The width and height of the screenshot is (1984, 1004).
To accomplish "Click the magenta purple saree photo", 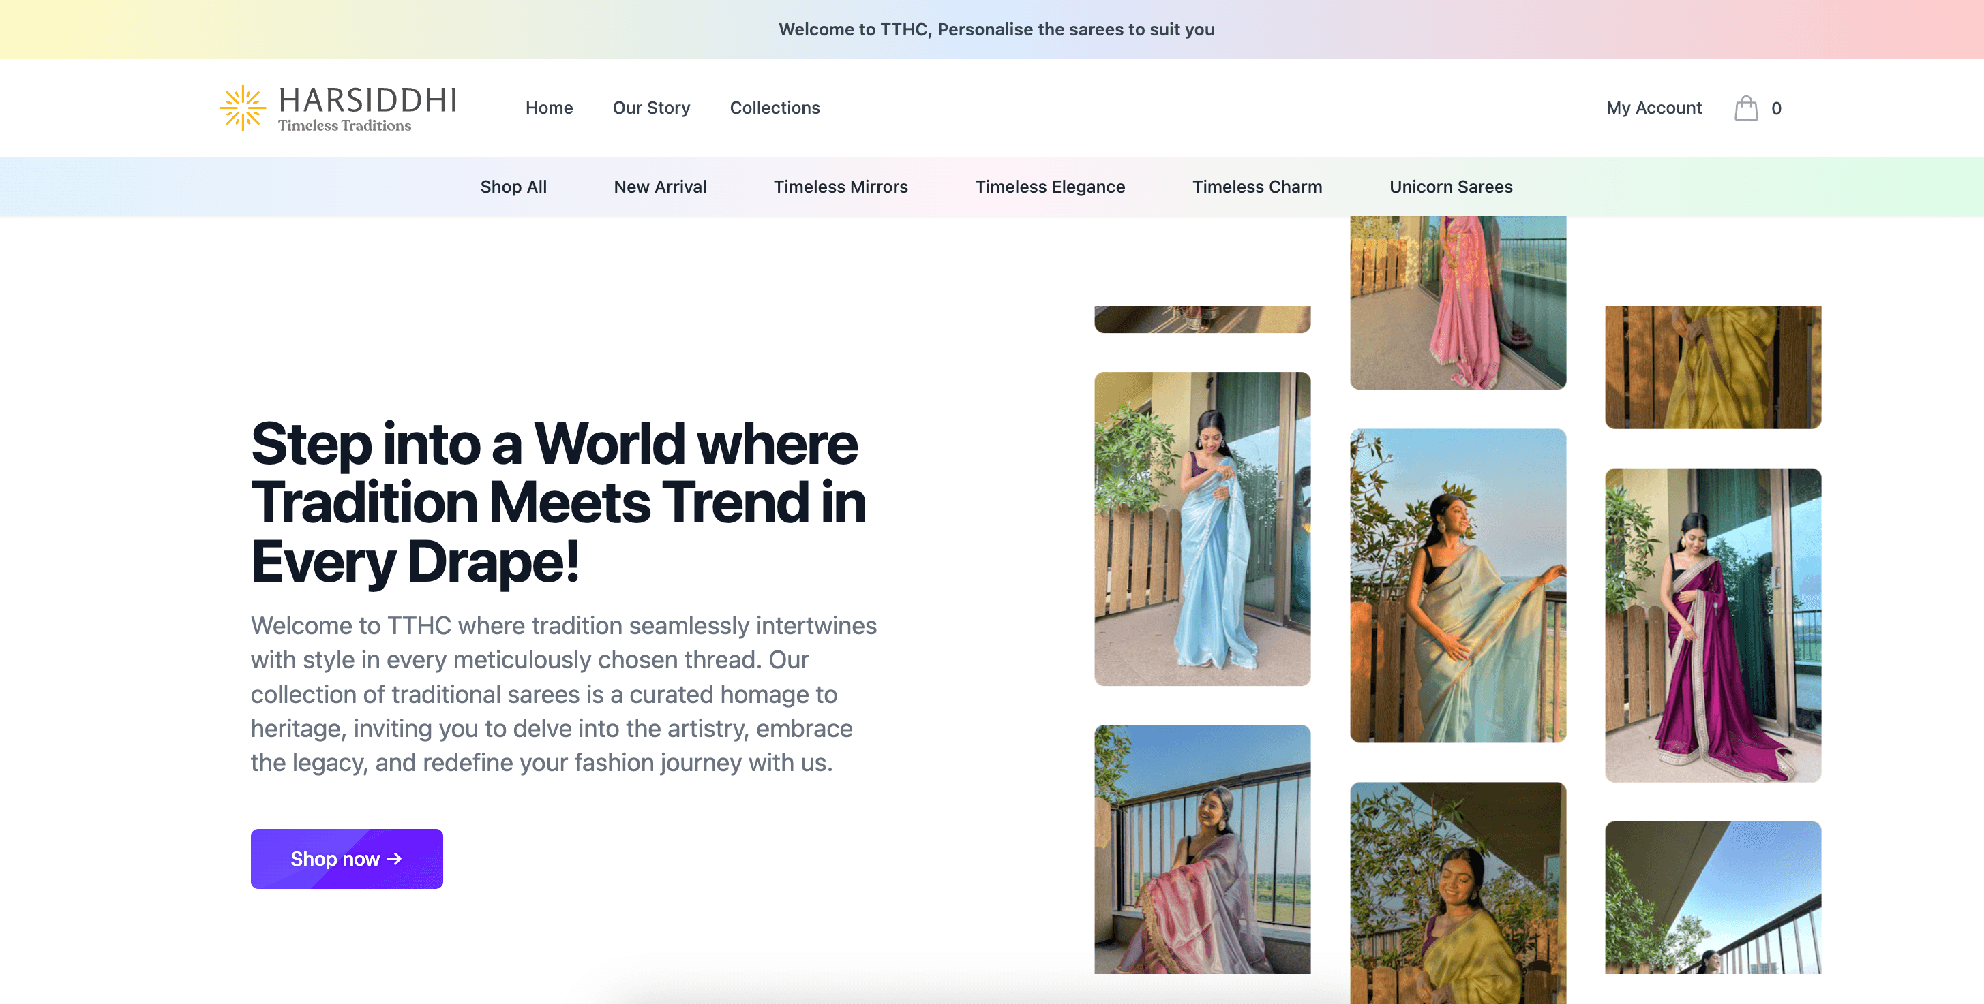I will 1712,625.
